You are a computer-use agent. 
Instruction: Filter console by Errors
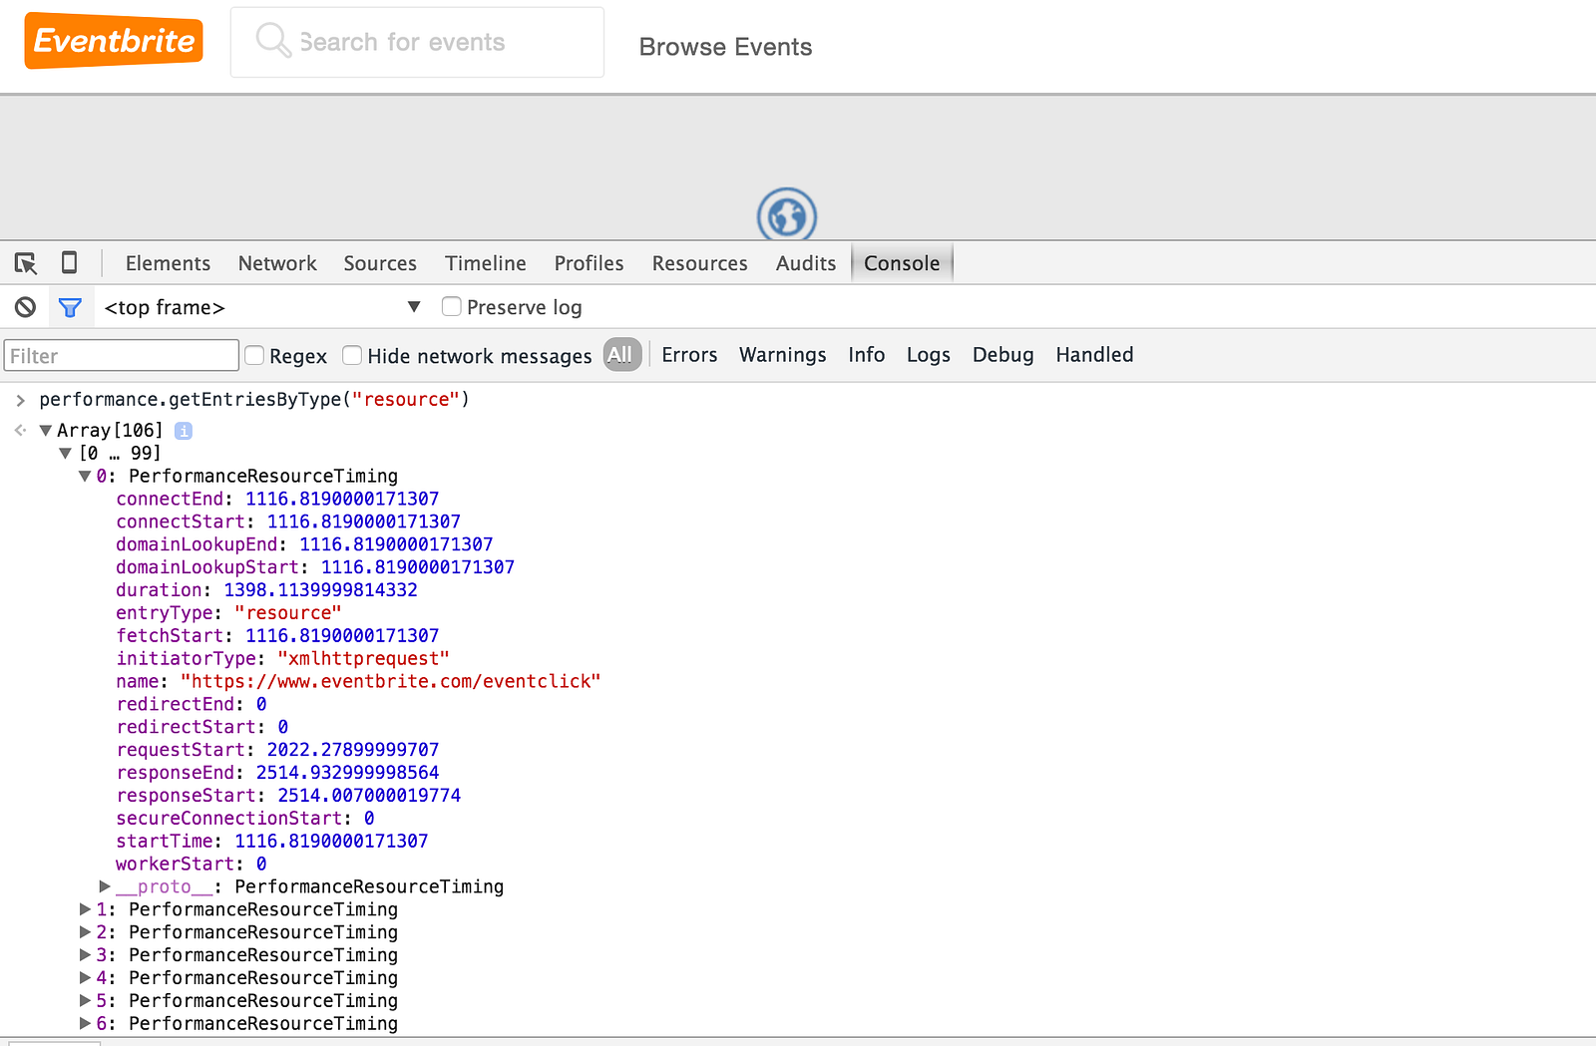[x=689, y=355]
